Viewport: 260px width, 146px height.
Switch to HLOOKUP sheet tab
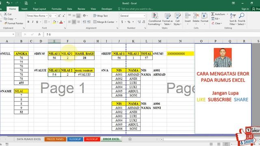pyautogui.click(x=92, y=139)
